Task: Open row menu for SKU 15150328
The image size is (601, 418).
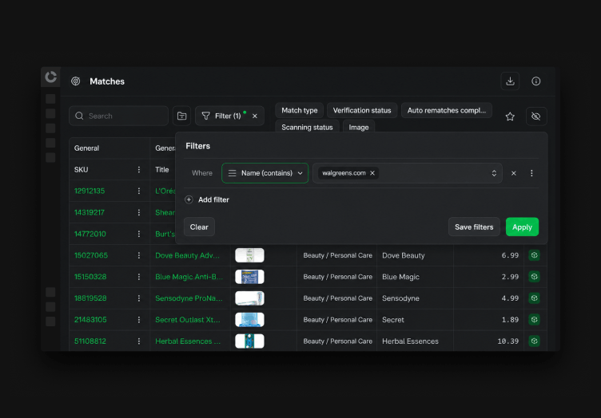Action: (139, 277)
